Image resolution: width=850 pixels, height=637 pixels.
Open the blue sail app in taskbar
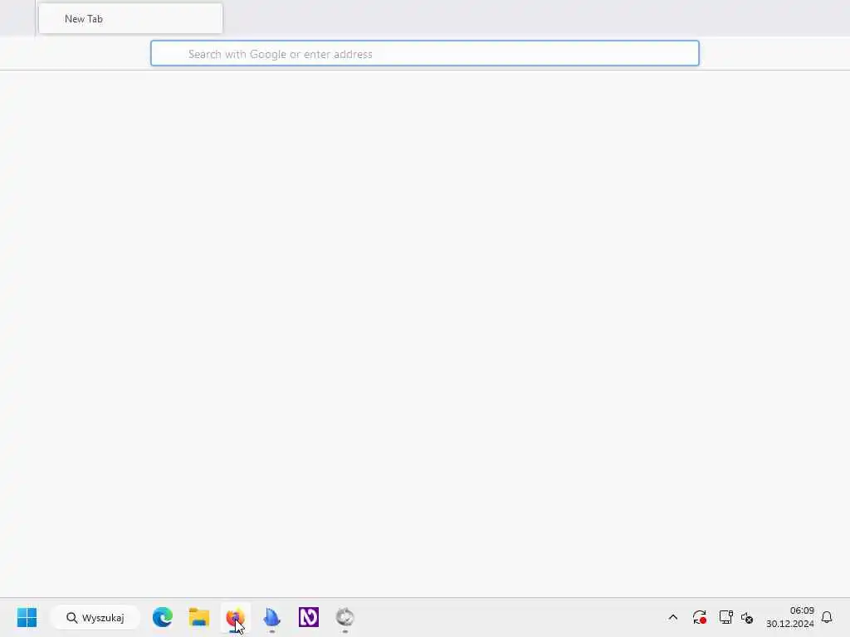pos(272,617)
